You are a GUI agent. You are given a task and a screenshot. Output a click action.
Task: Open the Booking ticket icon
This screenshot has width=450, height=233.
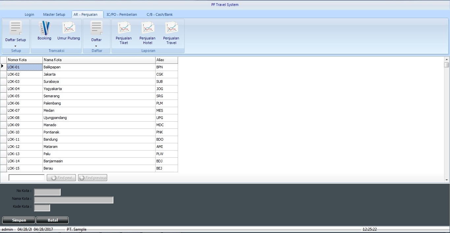[44, 28]
